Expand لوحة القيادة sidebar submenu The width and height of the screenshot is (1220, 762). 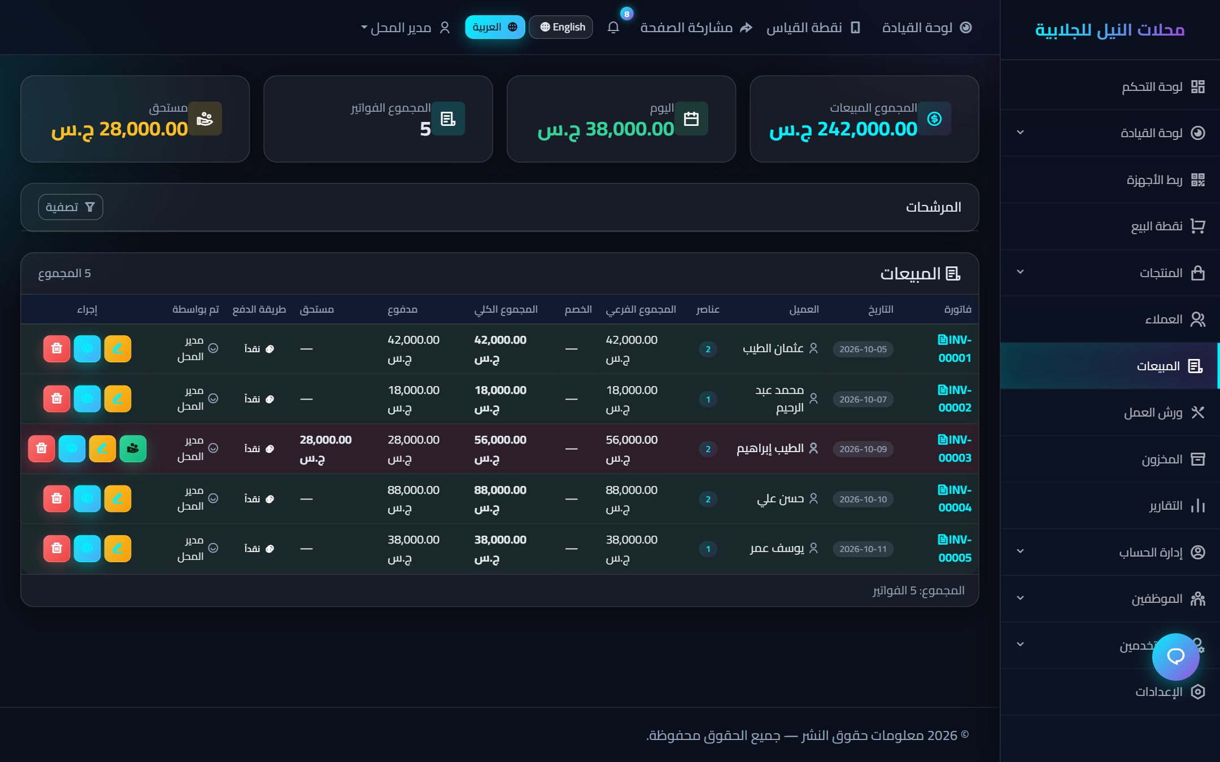(x=1020, y=133)
